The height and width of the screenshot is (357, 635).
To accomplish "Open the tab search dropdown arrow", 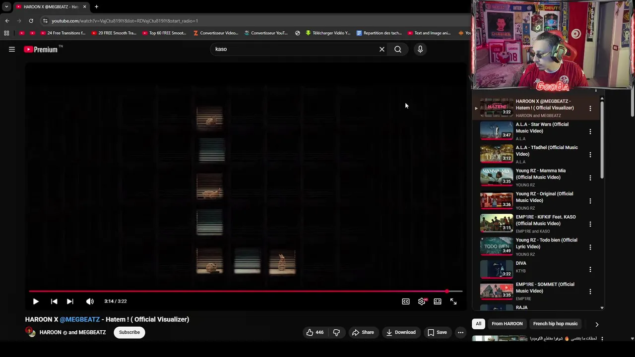I will pos(6,7).
